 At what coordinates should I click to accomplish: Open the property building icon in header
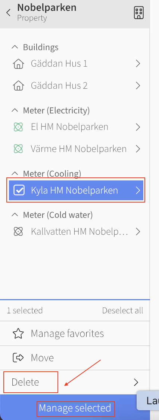pyautogui.click(x=138, y=13)
